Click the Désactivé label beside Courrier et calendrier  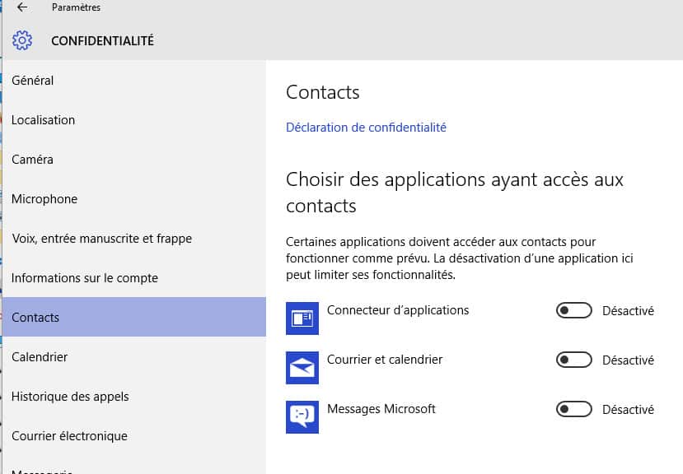[628, 360]
